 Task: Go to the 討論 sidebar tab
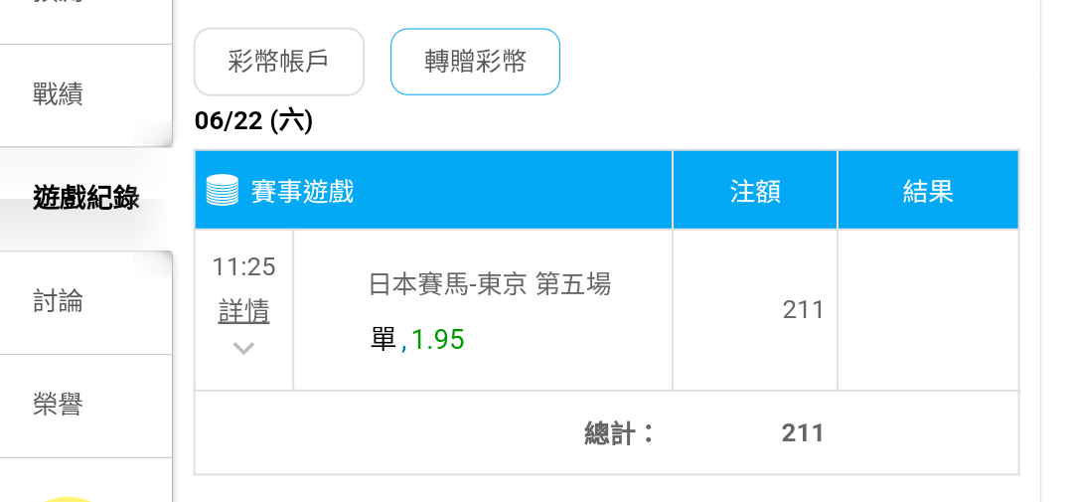(59, 301)
